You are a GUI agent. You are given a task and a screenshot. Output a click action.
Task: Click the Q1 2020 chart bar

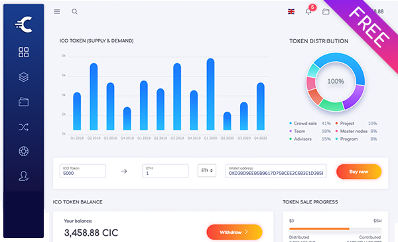coord(210,94)
